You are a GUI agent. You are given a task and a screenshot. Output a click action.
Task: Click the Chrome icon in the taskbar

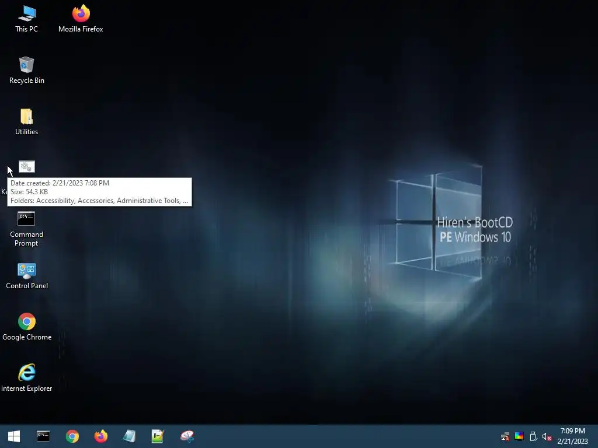(72, 436)
